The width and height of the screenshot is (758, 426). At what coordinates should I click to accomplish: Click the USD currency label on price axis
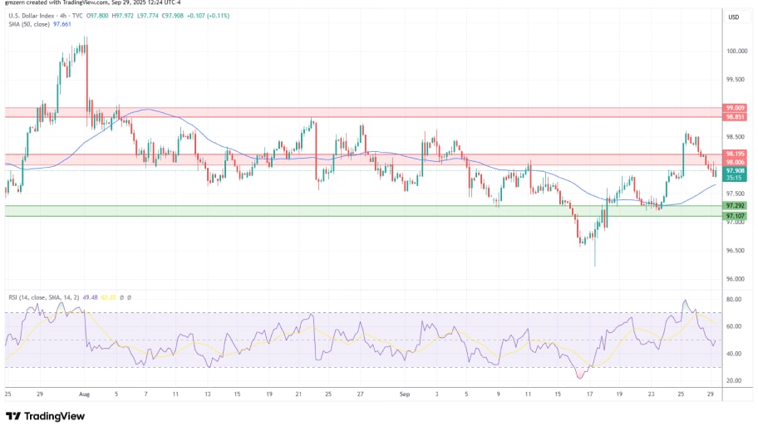pyautogui.click(x=734, y=17)
